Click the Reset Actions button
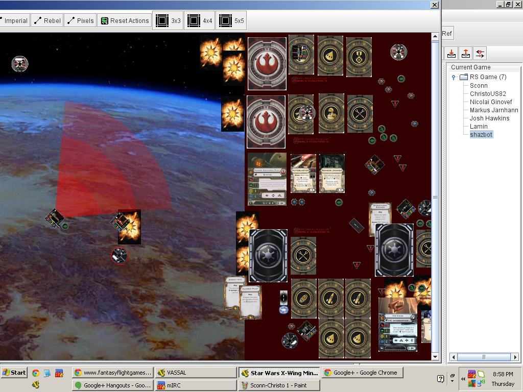The image size is (523, 392). [125, 21]
